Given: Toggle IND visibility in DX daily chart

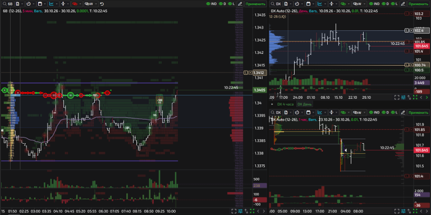Looking at the screenshot, I should click(x=374, y=4).
